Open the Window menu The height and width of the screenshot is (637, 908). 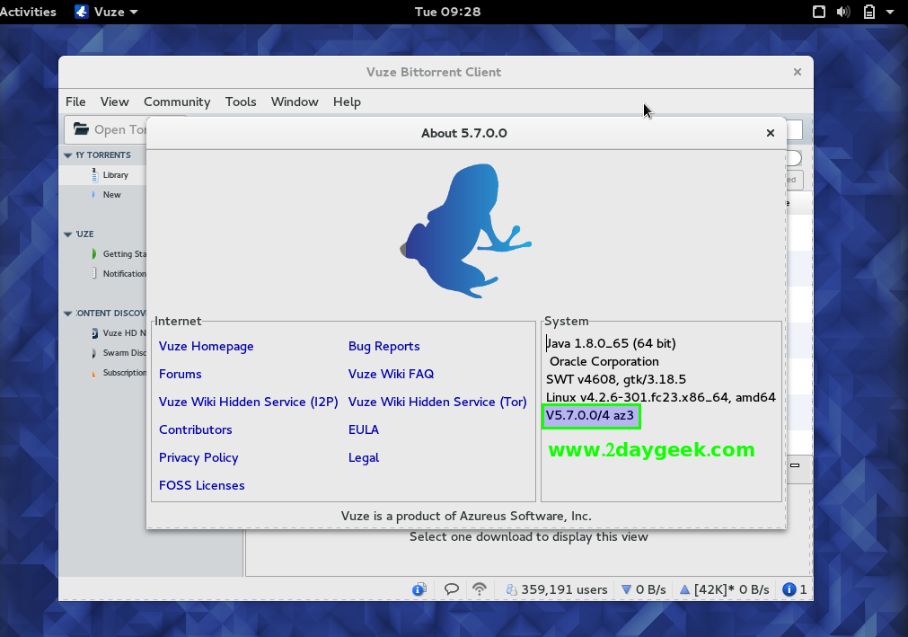tap(295, 102)
